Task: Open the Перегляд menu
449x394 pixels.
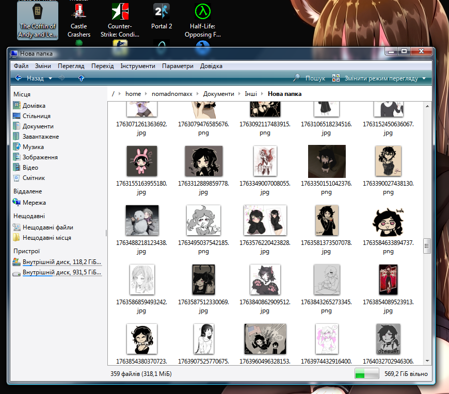Action: tap(71, 66)
